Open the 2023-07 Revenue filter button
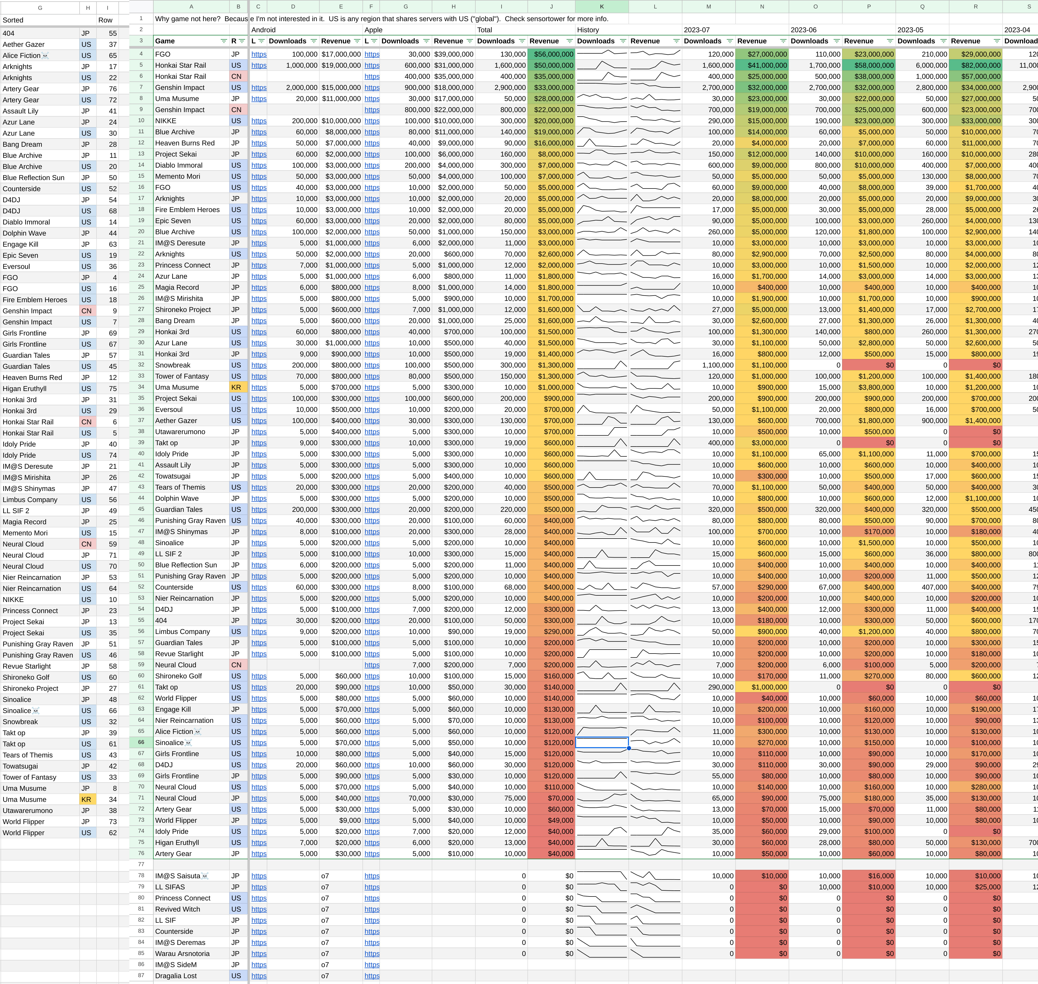Screen dimensions: 1038x984 tap(783, 41)
